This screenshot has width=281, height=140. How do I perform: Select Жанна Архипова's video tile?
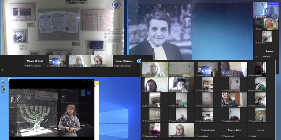coord(208,99)
